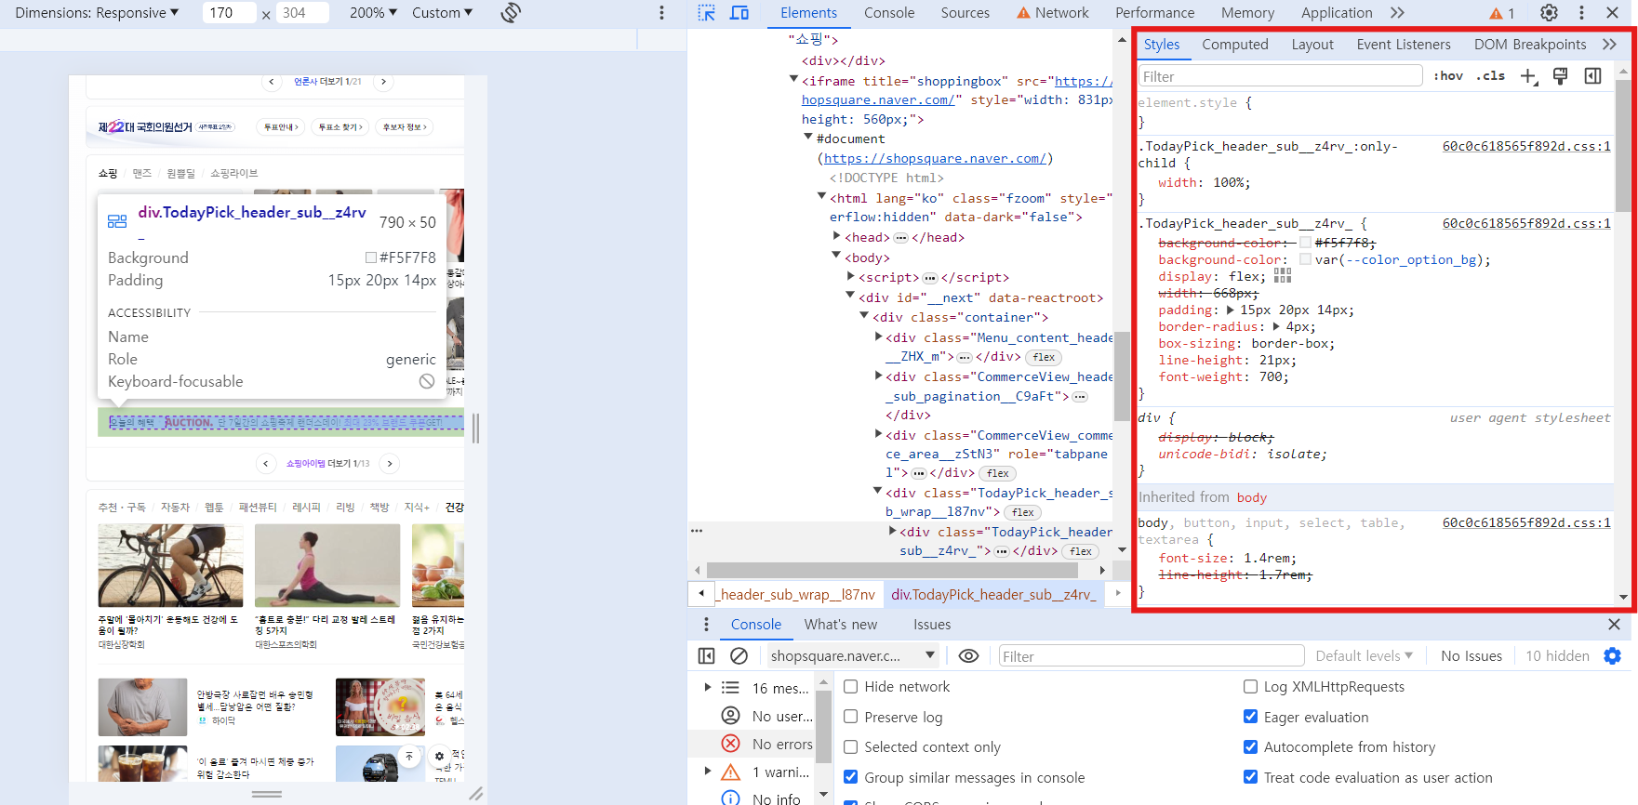The height and width of the screenshot is (805, 1638).
Task: Uncheck the Eager evaluation checkbox
Action: (x=1251, y=717)
